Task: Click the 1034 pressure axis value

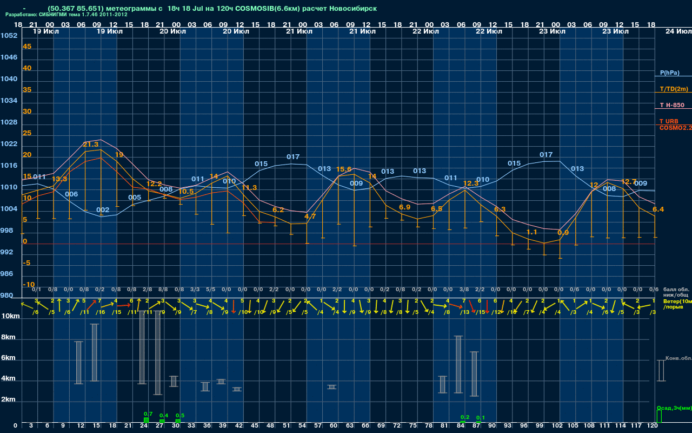Action: [x=9, y=101]
